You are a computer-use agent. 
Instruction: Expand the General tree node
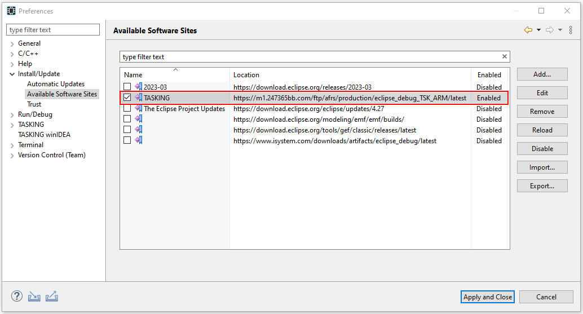[12, 44]
